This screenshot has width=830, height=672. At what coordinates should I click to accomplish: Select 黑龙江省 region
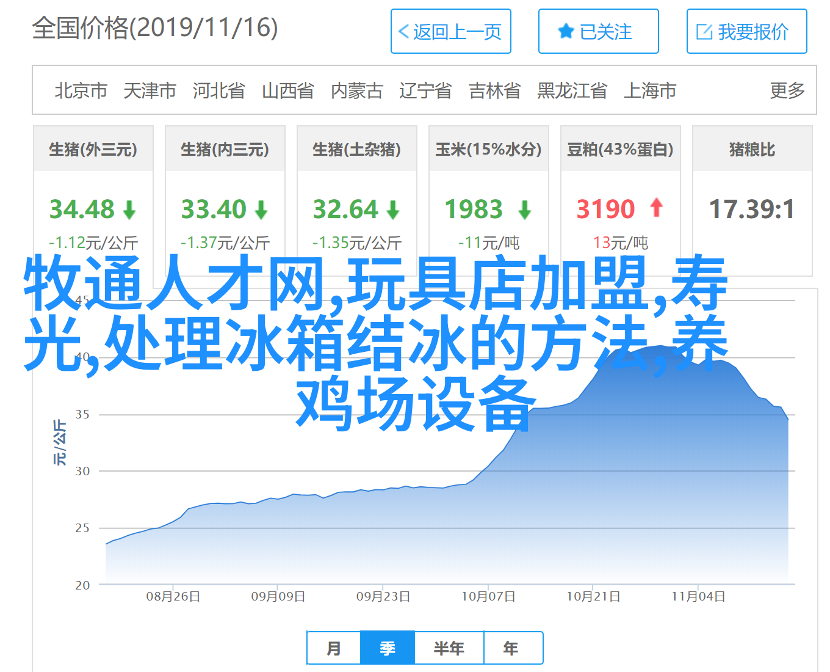click(x=572, y=90)
